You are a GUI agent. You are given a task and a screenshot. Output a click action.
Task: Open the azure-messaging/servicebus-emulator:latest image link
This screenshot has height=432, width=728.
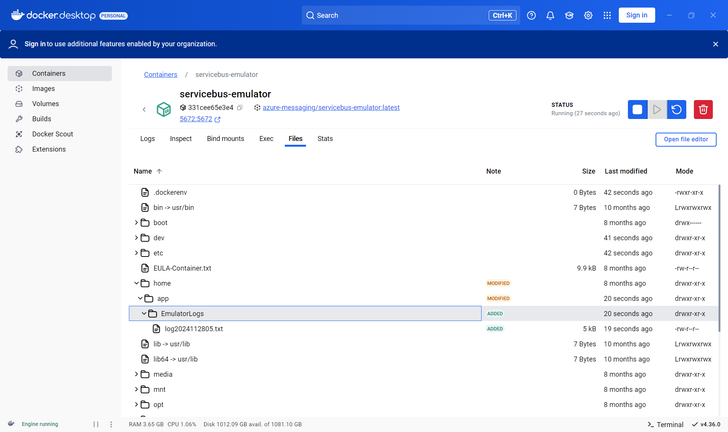[331, 108]
